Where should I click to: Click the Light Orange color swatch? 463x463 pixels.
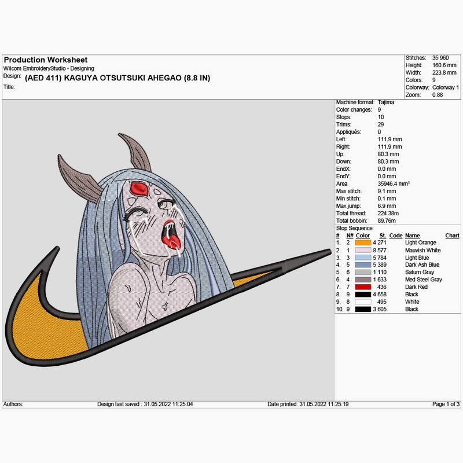363,243
